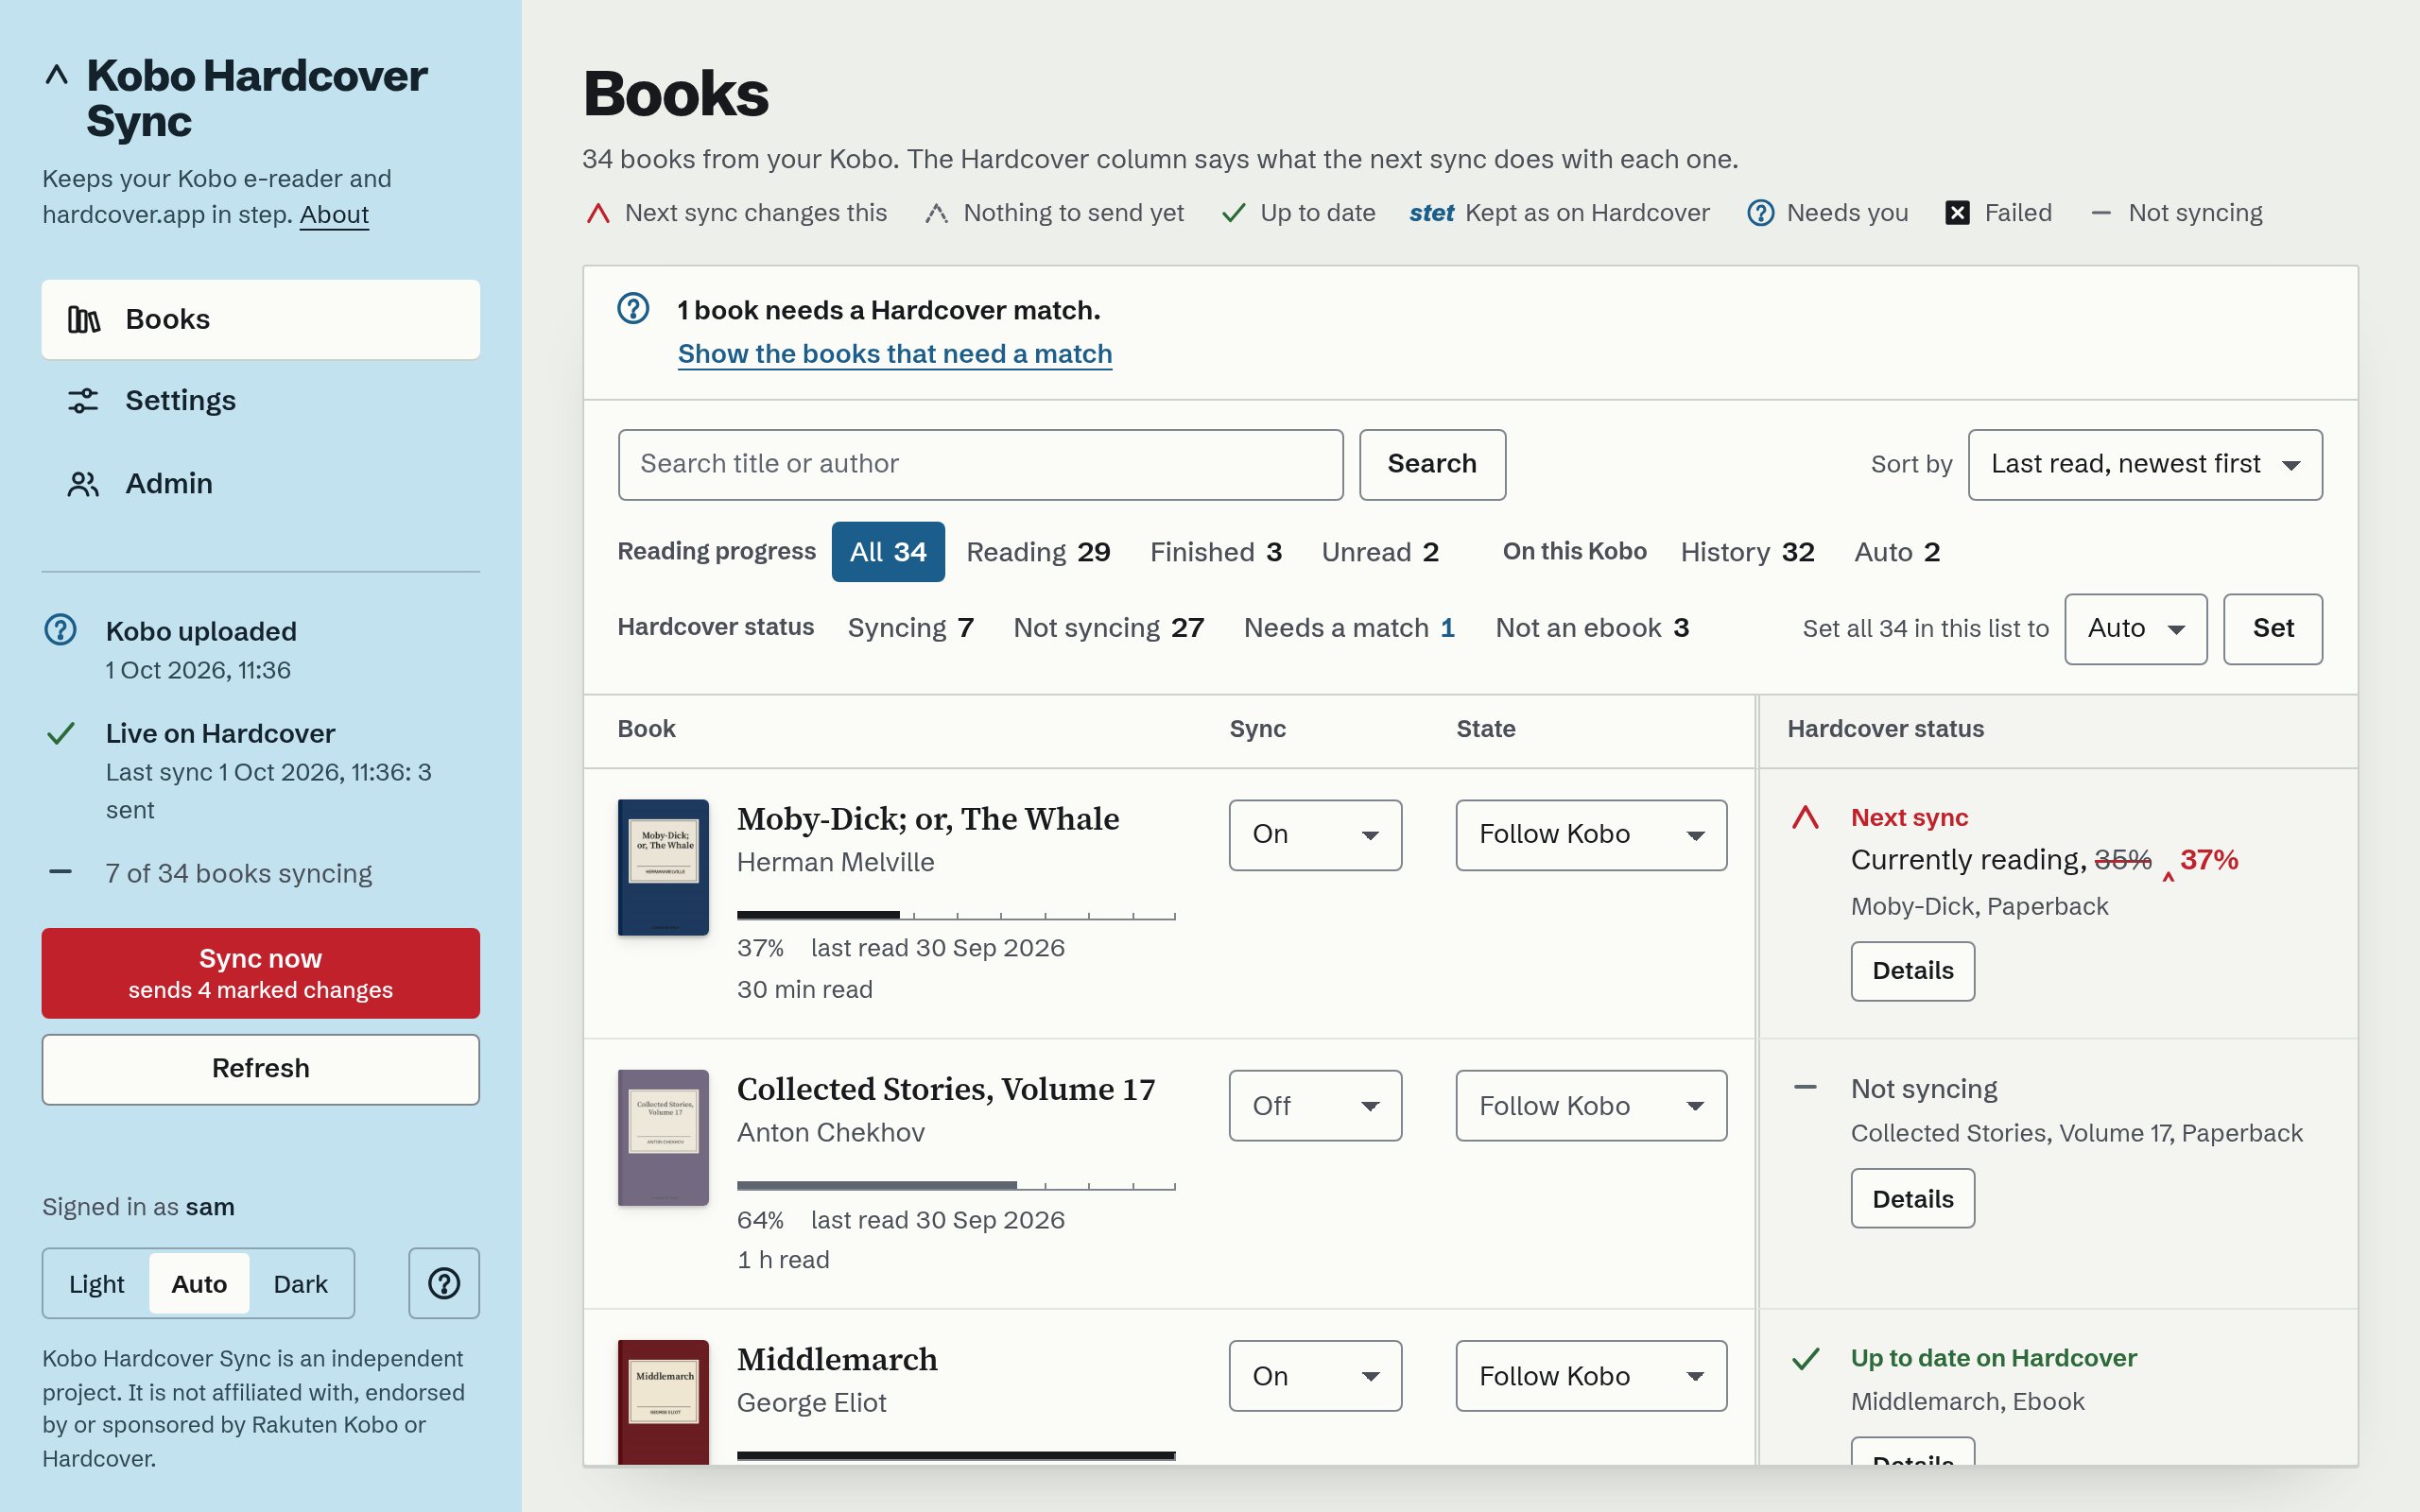
Task: Open the Admin page in the sidebar
Action: tap(260, 484)
